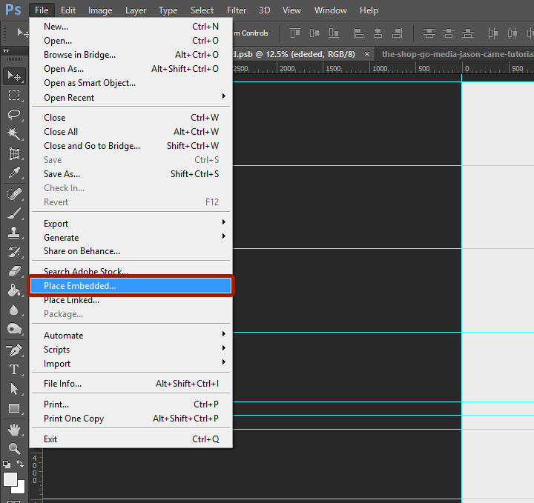Open the Filter menu

[x=237, y=10]
